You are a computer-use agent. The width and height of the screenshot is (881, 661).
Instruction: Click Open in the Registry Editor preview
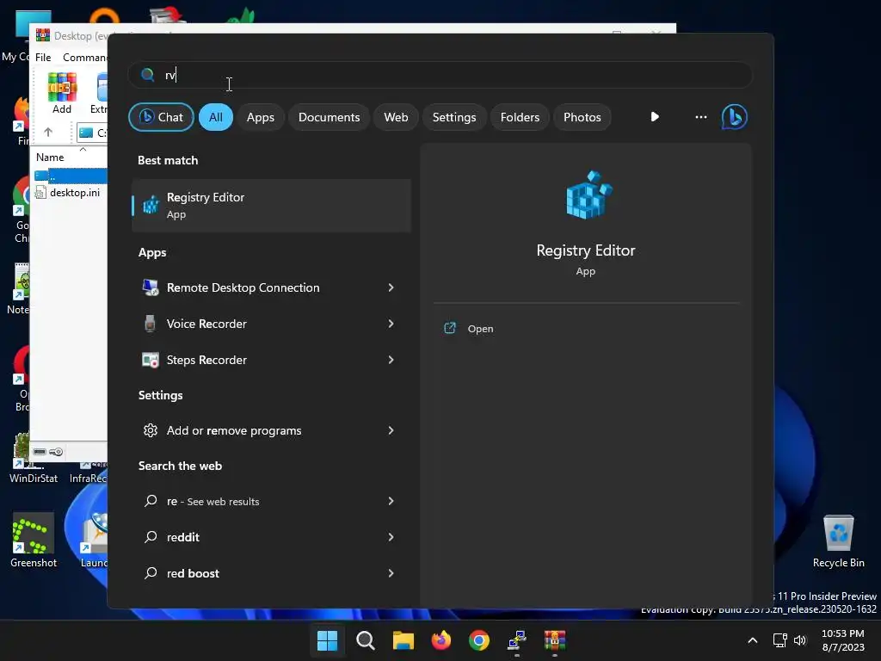click(480, 329)
